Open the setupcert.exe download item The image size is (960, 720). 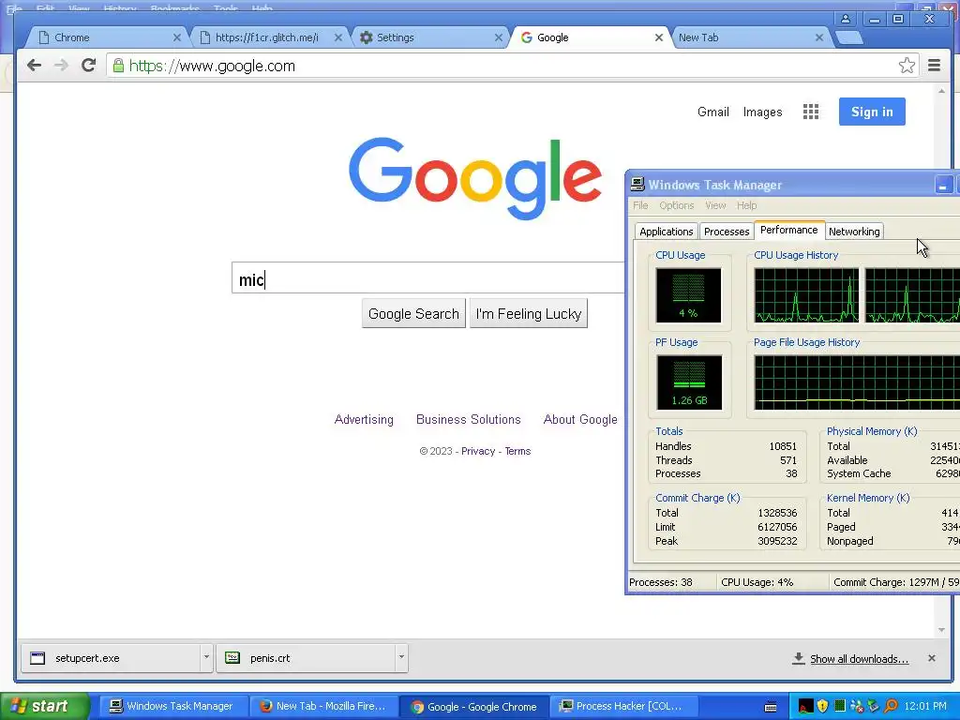[111, 658]
